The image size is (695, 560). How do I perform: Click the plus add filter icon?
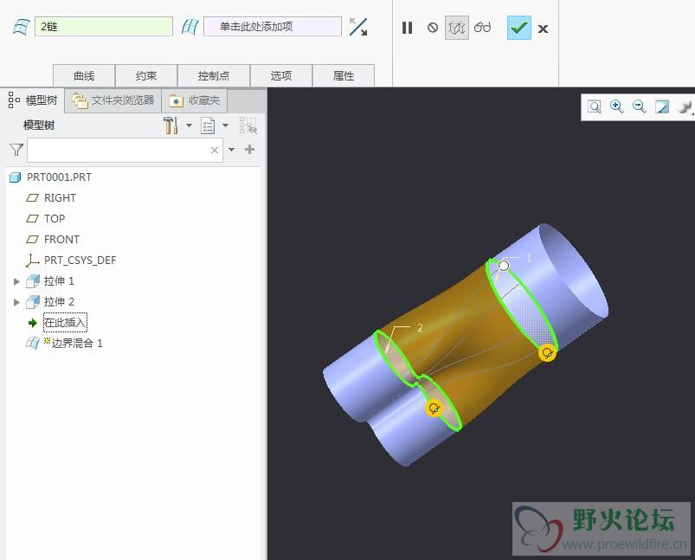coord(249,150)
